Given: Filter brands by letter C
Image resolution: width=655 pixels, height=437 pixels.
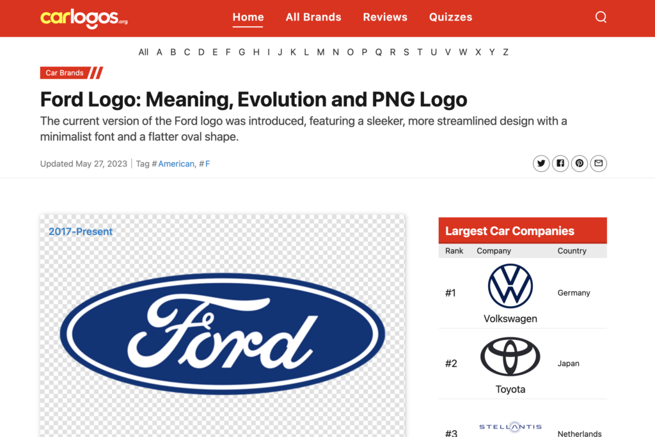Looking at the screenshot, I should (187, 52).
